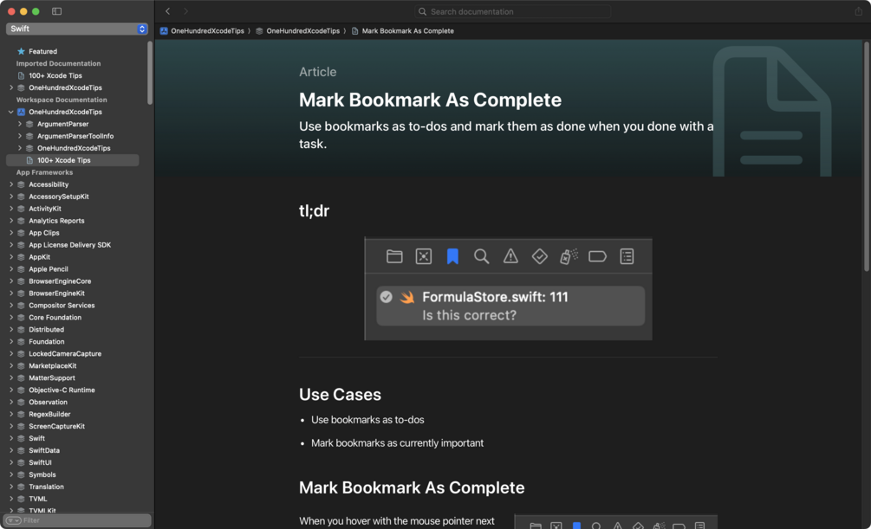Expand the Core Foundation chevron

click(x=11, y=318)
